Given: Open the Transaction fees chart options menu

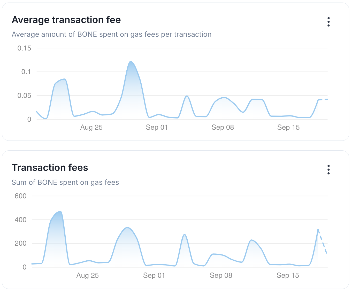Looking at the screenshot, I should click(x=328, y=170).
